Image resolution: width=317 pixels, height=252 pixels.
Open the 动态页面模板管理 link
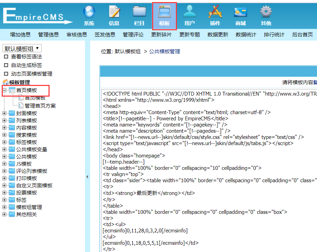click(32, 74)
